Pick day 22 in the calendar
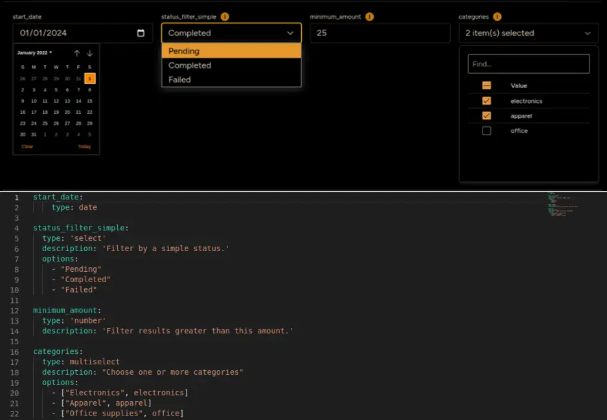The image size is (607, 420). point(89,112)
